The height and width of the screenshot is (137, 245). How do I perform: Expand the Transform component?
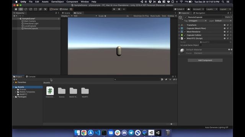(x=179, y=25)
